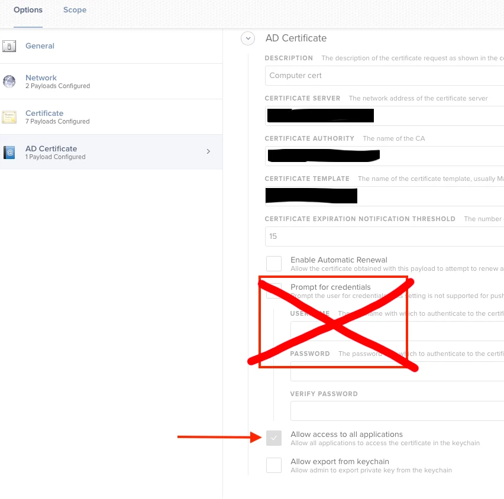The height and width of the screenshot is (499, 504).
Task: Click the 'CERTIFICATE EXPIRATION NOTIFICATION THRESHOLD' label
Action: (x=360, y=219)
